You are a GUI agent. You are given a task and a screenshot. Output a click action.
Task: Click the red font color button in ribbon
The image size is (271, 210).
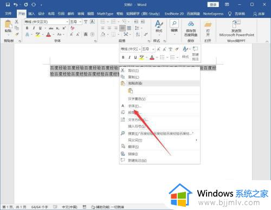coord(48,34)
